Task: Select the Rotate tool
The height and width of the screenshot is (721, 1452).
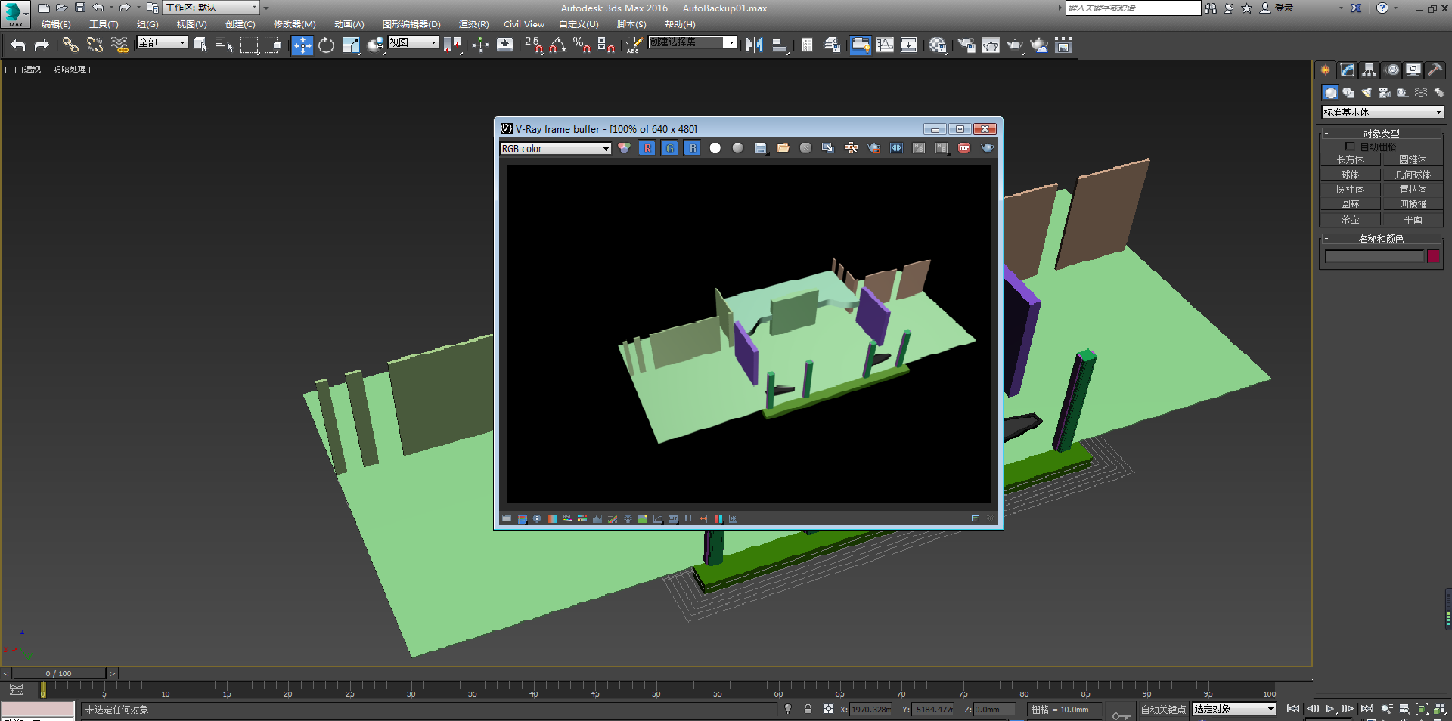Action: coord(326,45)
